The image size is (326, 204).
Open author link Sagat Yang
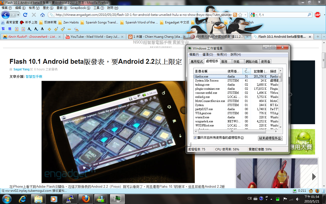(21, 69)
